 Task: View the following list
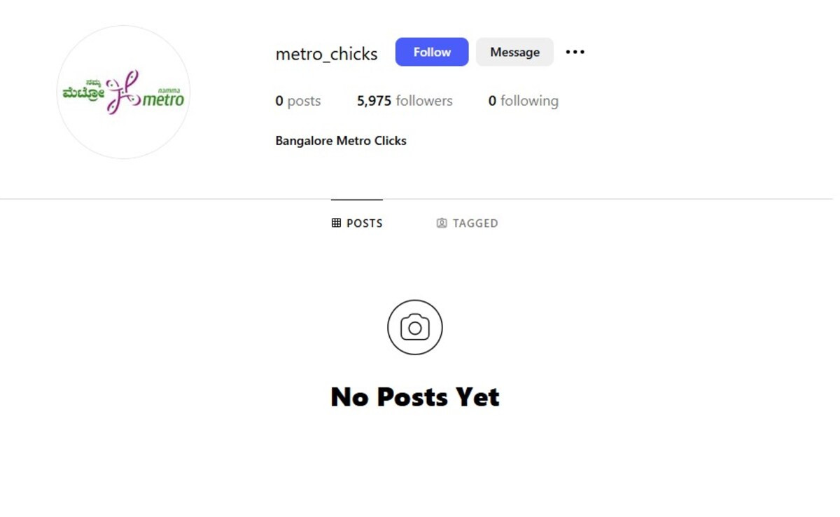tap(522, 100)
